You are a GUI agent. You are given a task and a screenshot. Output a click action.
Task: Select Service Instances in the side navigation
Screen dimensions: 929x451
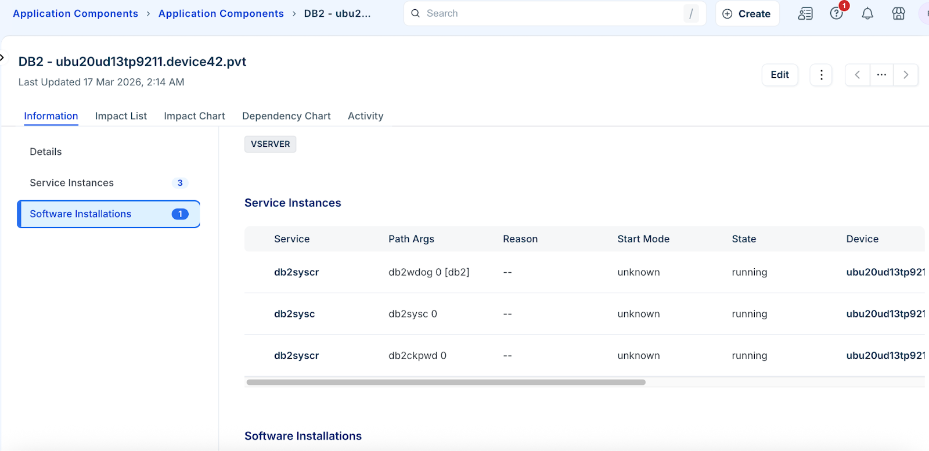(109, 183)
